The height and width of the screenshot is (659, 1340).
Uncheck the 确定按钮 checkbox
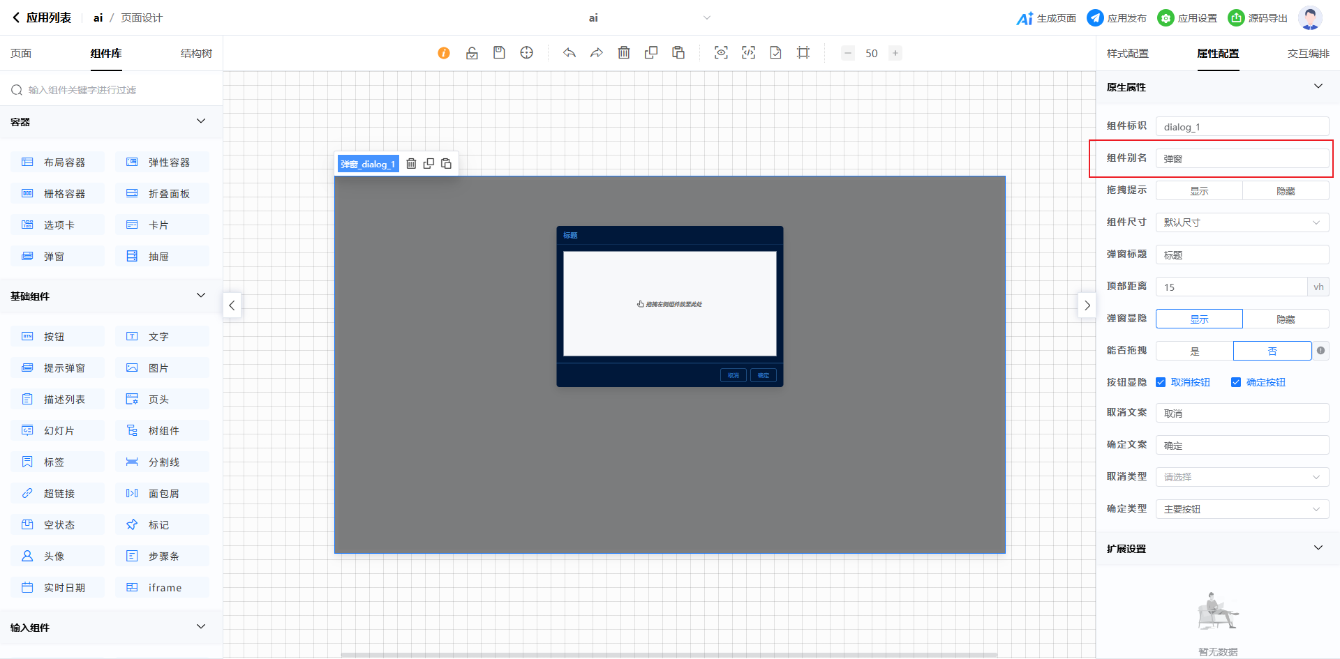pos(1236,382)
